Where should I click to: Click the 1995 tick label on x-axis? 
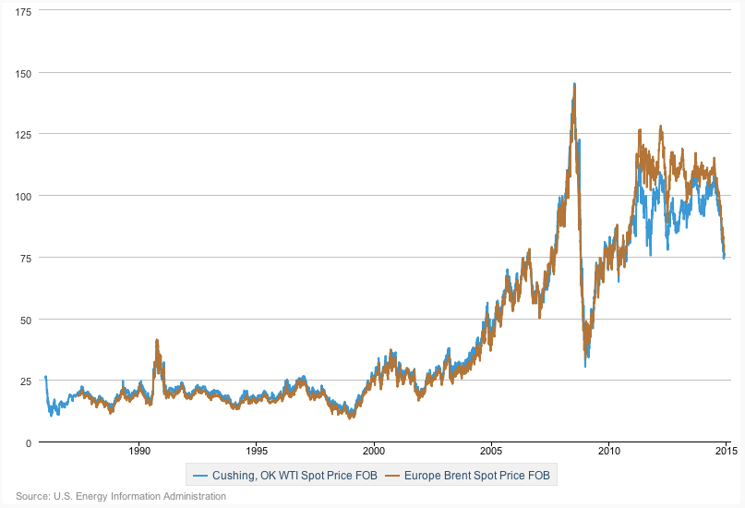[257, 452]
